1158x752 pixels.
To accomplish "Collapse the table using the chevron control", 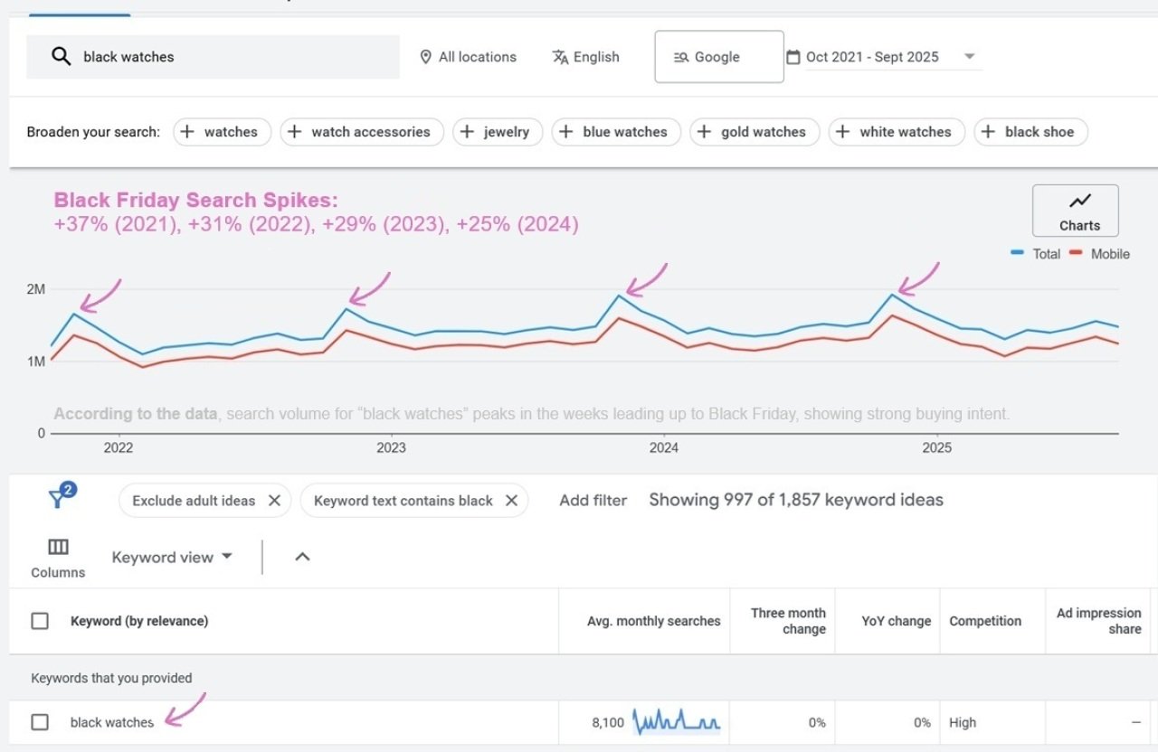I will pyautogui.click(x=302, y=557).
